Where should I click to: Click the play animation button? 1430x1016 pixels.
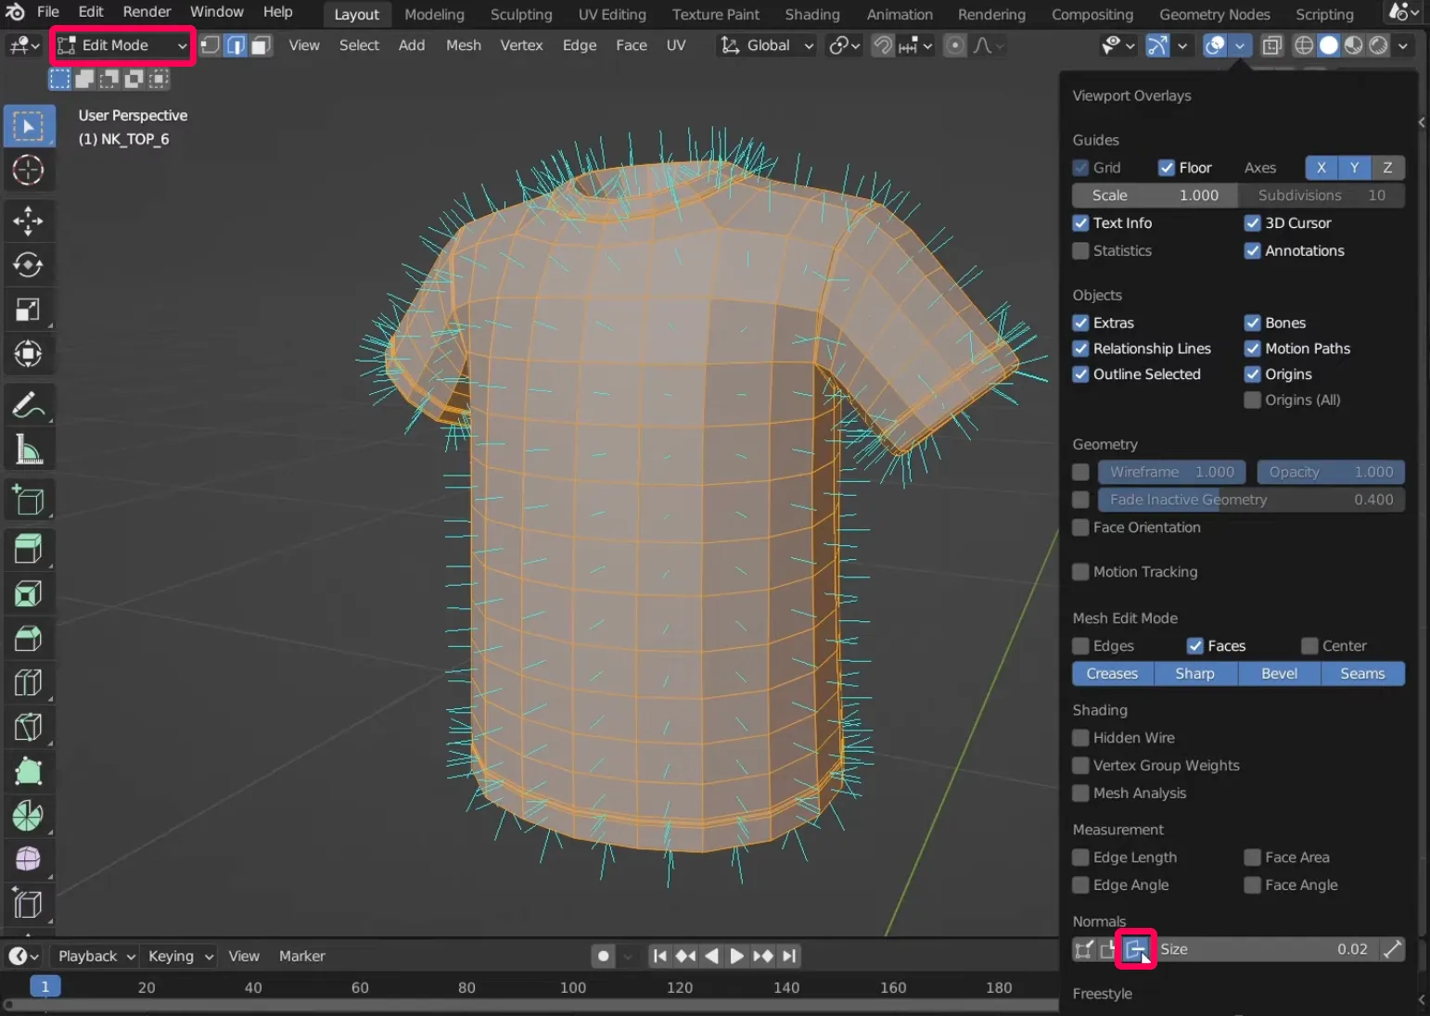(737, 956)
